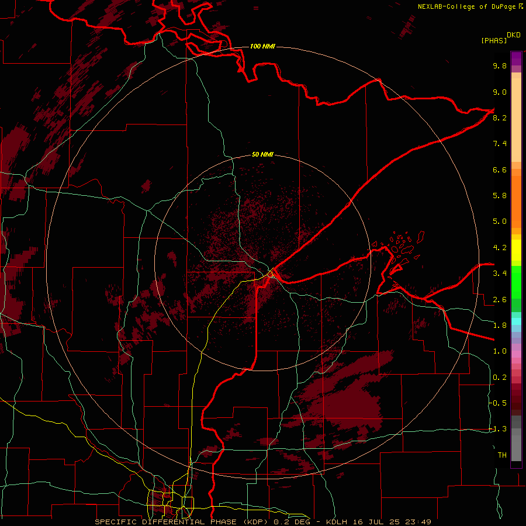
Task: Click the 16 JUL 25 23:49 timestamp
Action: (x=393, y=522)
